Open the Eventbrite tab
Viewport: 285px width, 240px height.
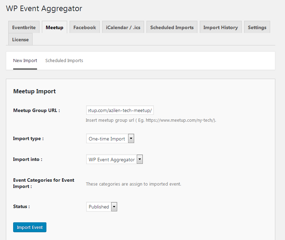24,27
